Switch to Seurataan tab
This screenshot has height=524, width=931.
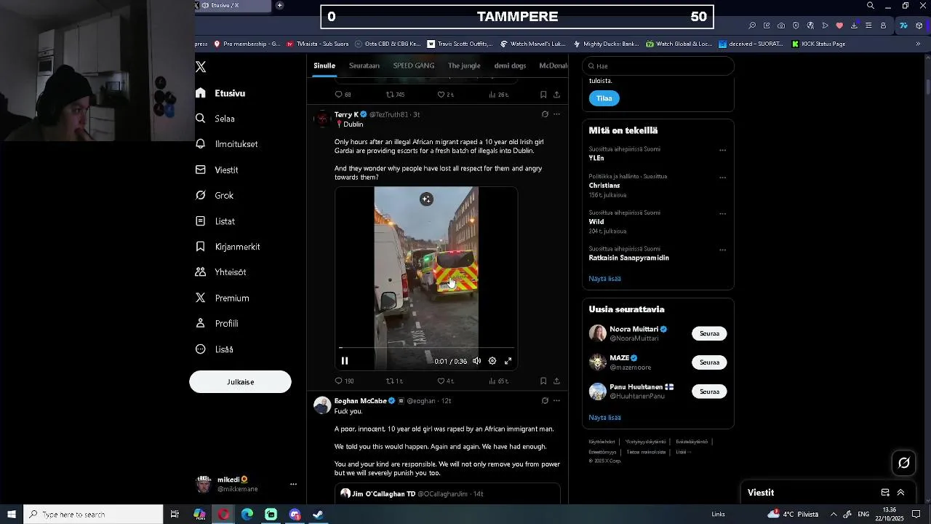[364, 65]
